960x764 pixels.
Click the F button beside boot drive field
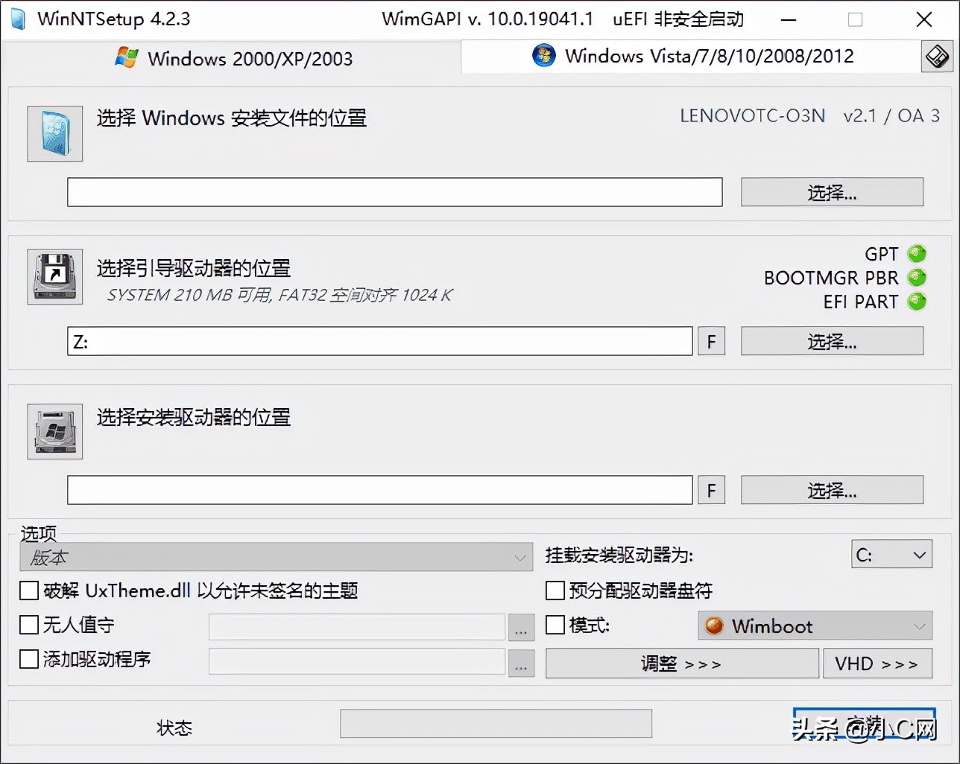711,341
